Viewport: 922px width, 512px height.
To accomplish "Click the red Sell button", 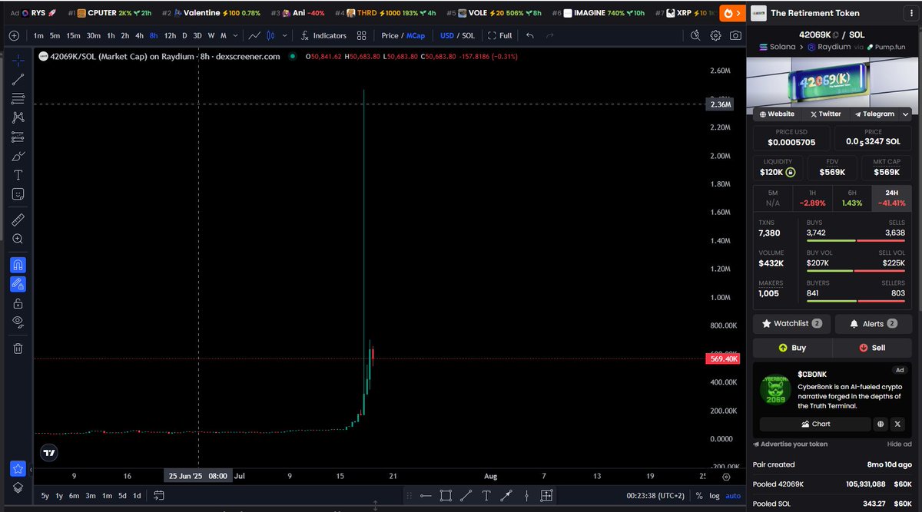I will (x=872, y=348).
